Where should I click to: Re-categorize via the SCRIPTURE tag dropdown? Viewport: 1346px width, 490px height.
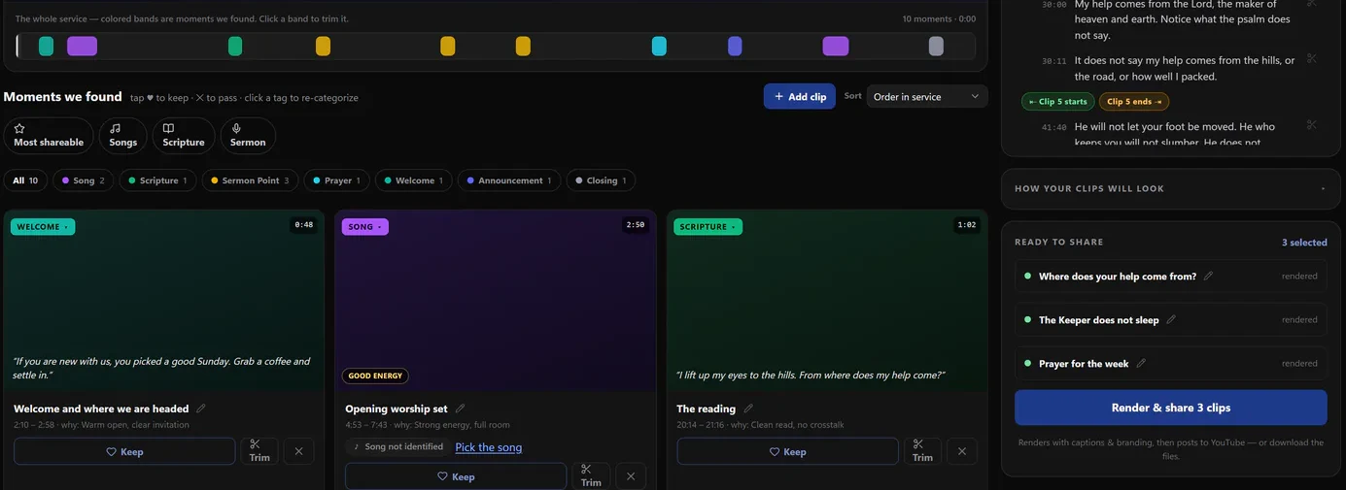(708, 227)
